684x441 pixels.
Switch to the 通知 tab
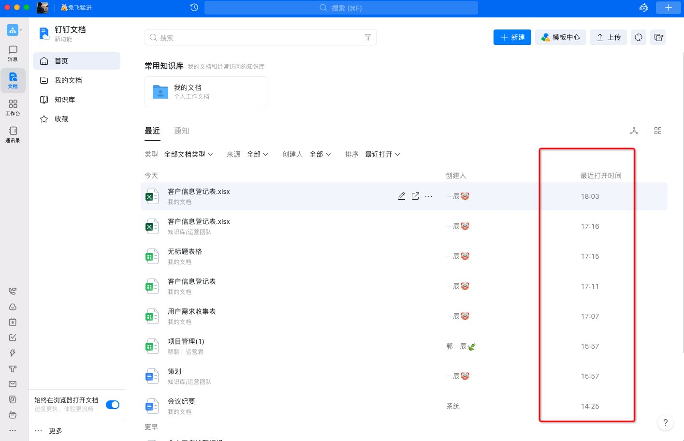181,131
